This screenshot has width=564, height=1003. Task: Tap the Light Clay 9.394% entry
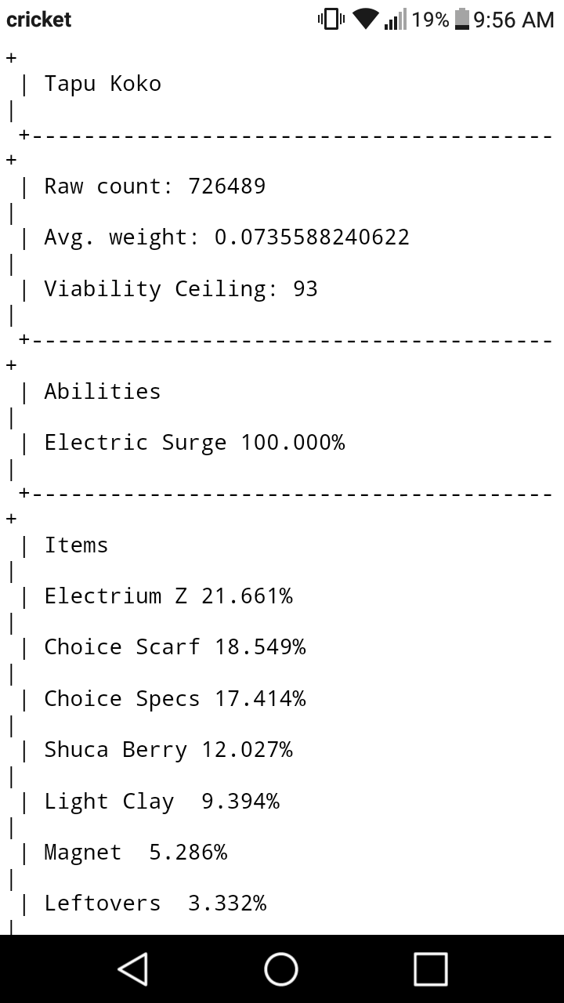tap(161, 802)
